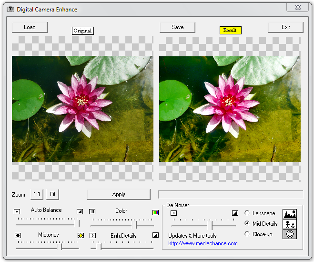Image resolution: width=314 pixels, height=262 pixels.
Task: Click the Original water lily preview image
Action: tap(82, 109)
